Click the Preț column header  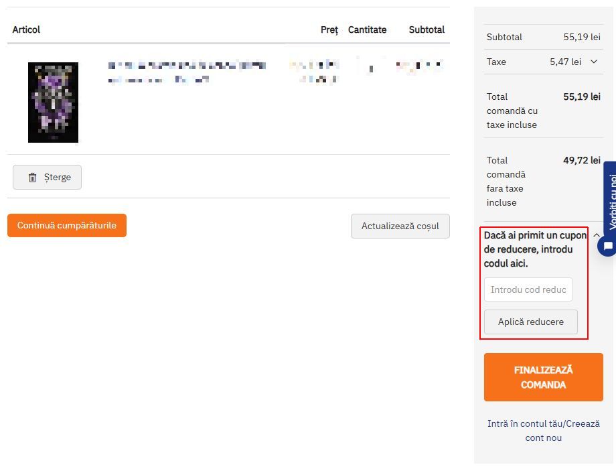click(329, 30)
